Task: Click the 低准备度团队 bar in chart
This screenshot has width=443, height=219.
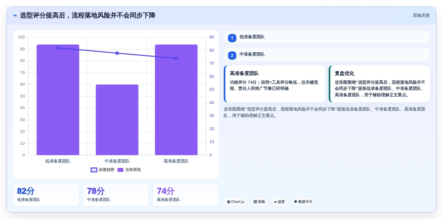Action: coord(58,100)
